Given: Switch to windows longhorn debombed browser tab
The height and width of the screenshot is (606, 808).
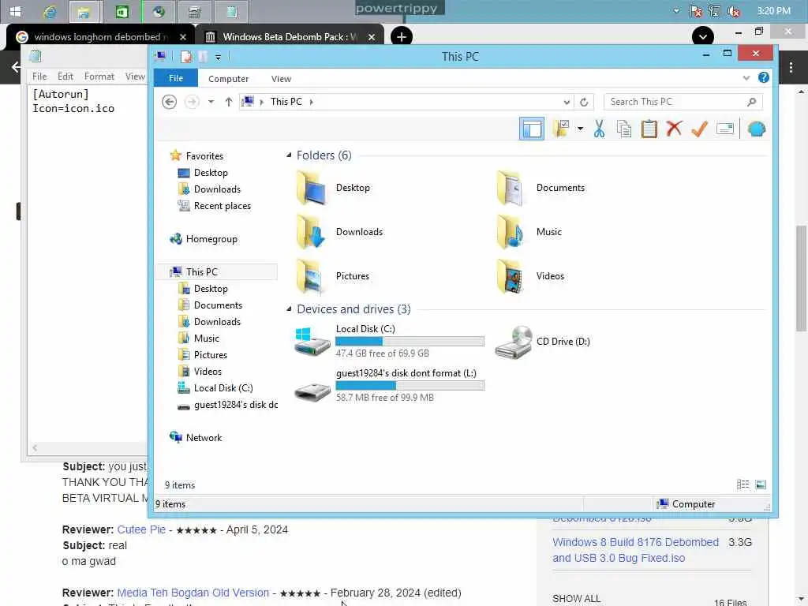Looking at the screenshot, I should coord(99,37).
